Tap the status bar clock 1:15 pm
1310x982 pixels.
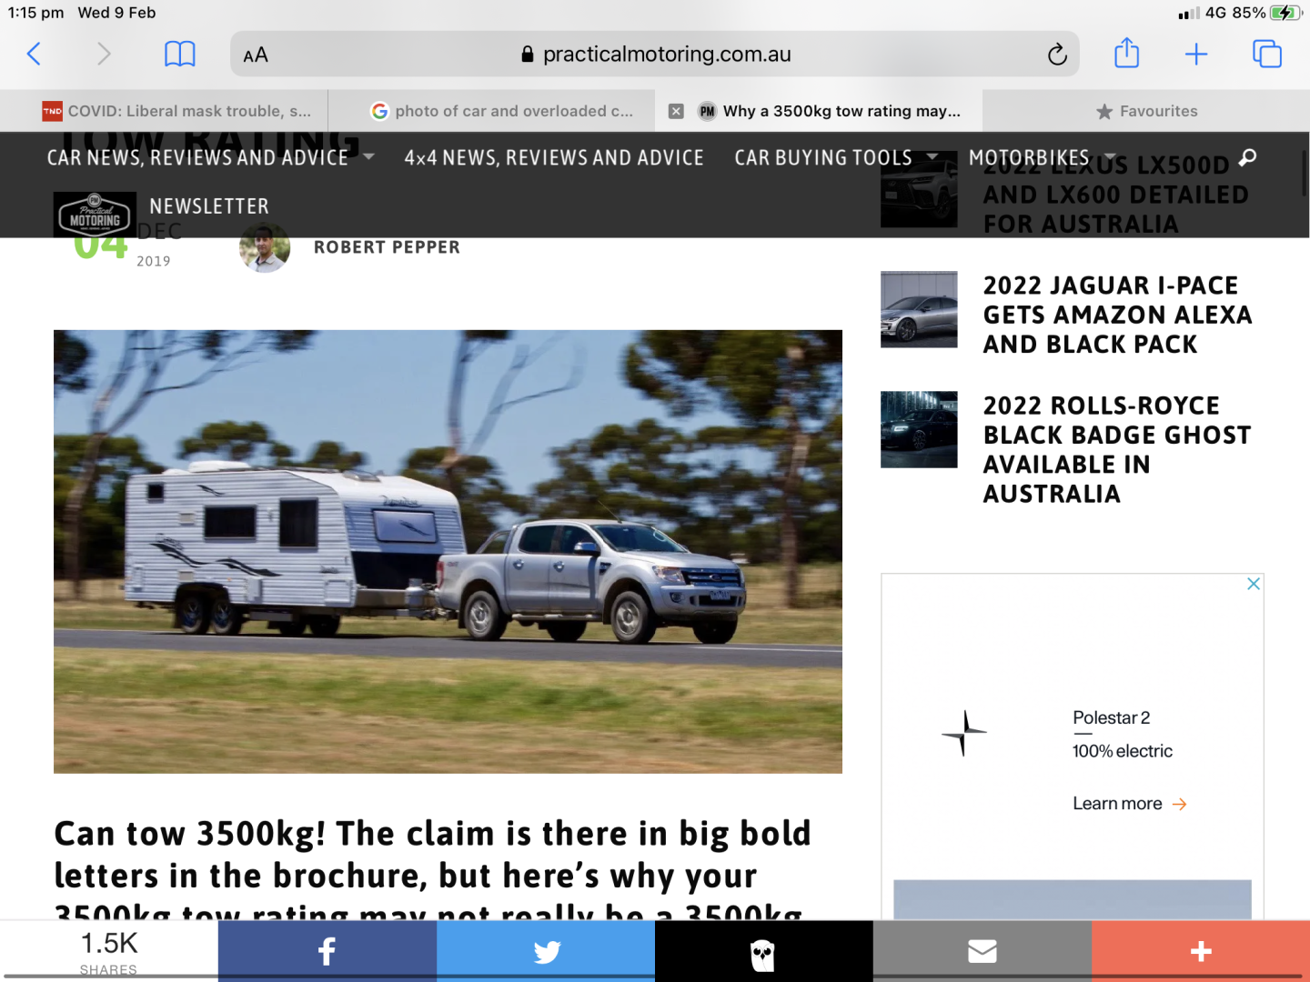tap(36, 13)
